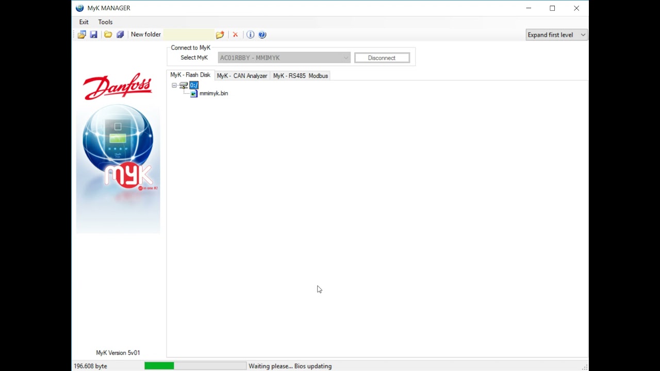Open the blue info icon
The width and height of the screenshot is (660, 371).
tap(250, 35)
